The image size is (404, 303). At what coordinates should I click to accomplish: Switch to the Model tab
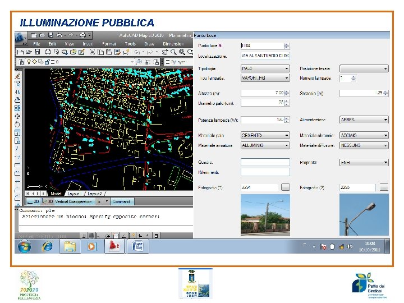56,194
